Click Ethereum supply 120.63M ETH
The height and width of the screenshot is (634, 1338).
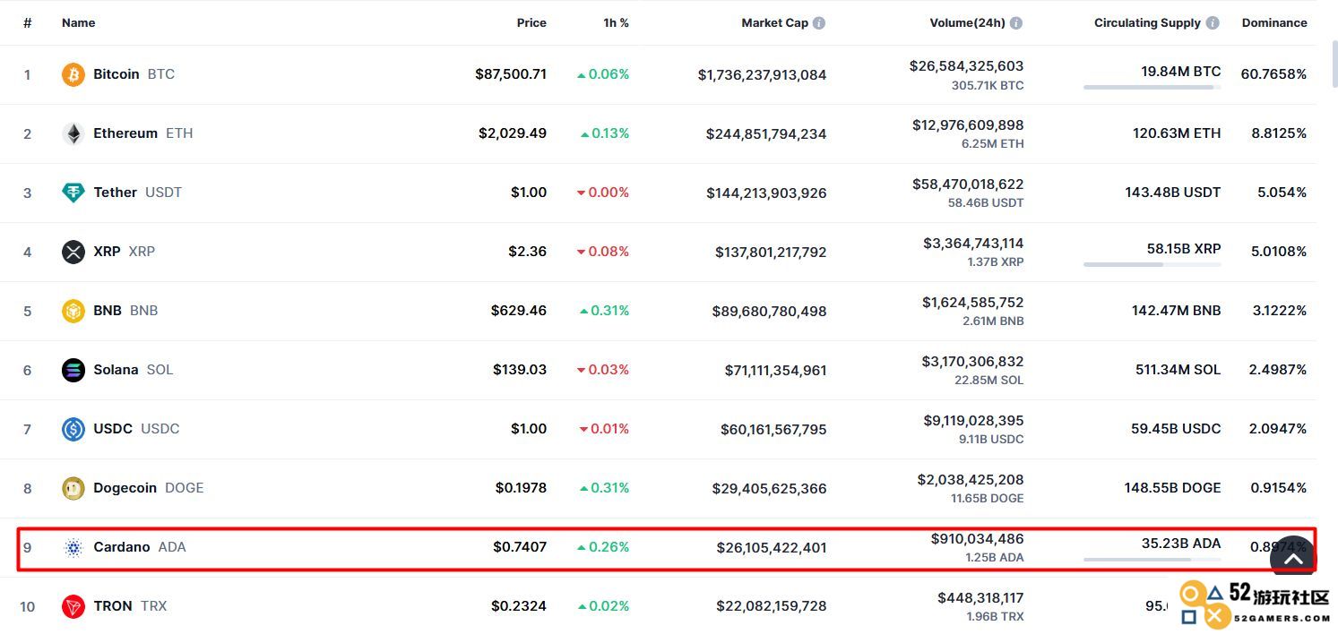(1177, 133)
